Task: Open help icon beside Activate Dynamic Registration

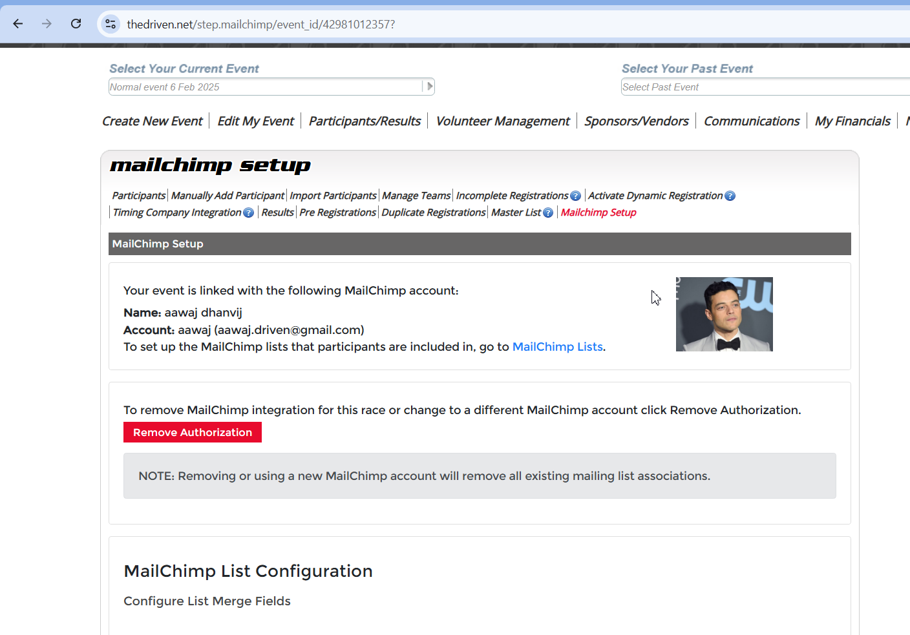Action: coord(730,196)
